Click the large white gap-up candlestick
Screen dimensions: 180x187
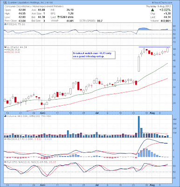click(x=139, y=64)
